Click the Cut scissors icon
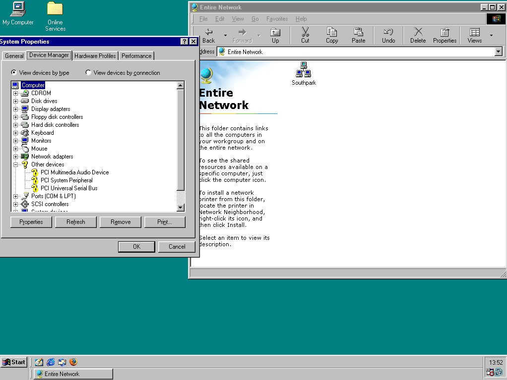Image resolution: width=507 pixels, height=380 pixels. click(x=305, y=32)
